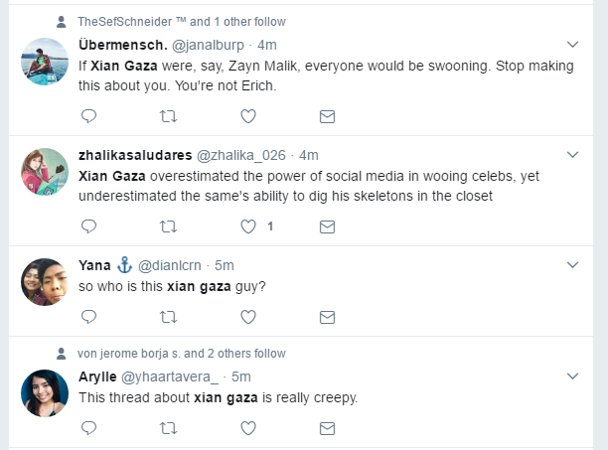Retweet Arylle's tweet

tap(168, 428)
